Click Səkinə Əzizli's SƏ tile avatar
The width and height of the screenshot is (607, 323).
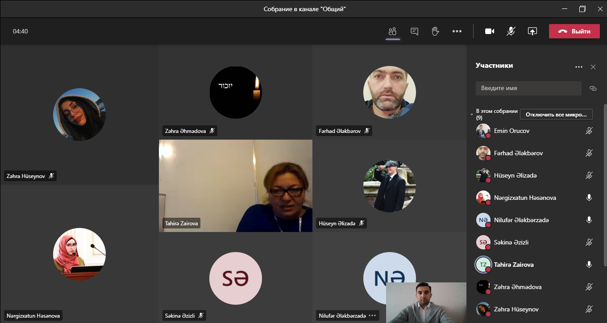(x=236, y=278)
